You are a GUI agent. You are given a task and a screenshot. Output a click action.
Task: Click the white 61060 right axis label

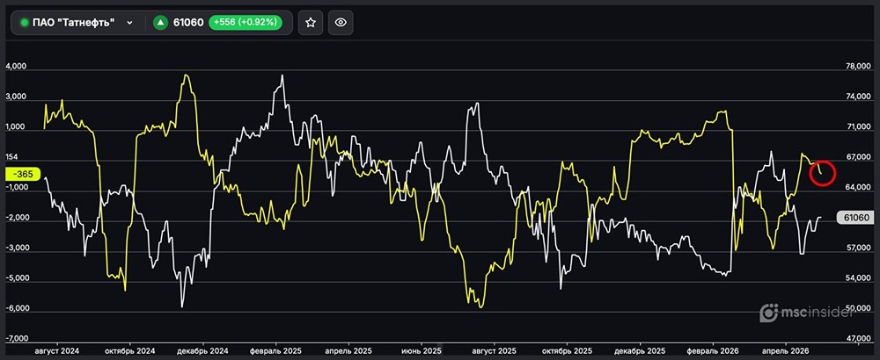855,218
